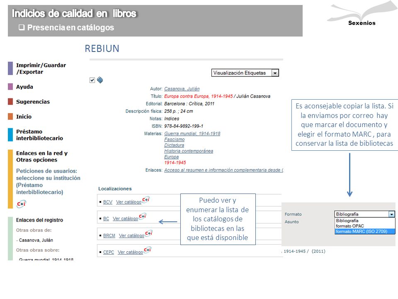Open subject link Fascismo

click(x=175, y=140)
